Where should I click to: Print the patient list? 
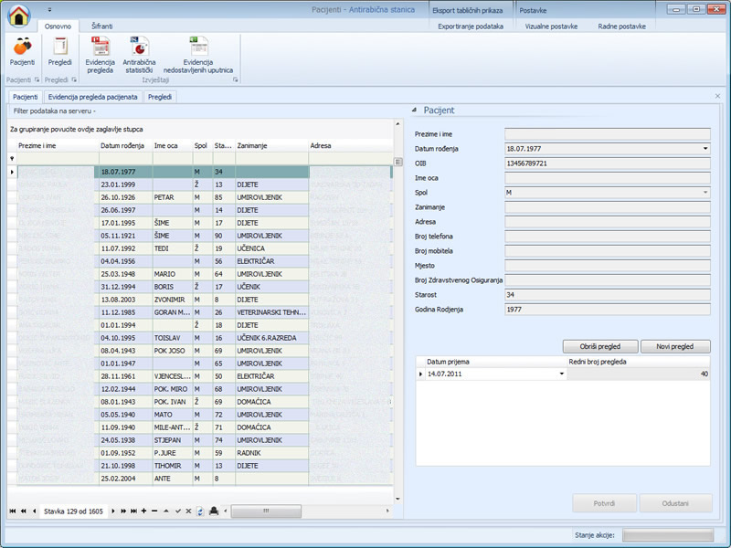coord(214,511)
